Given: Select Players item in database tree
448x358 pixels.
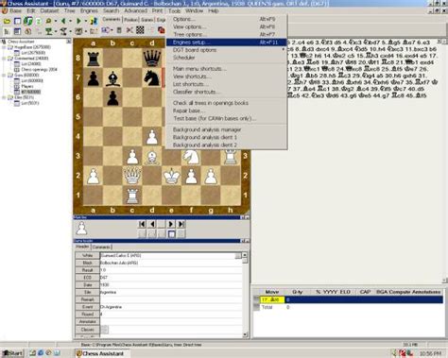Looking at the screenshot, I should [27, 86].
